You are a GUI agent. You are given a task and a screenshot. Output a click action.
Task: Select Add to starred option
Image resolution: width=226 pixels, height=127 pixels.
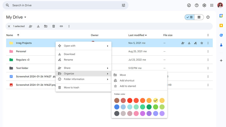point(127,86)
